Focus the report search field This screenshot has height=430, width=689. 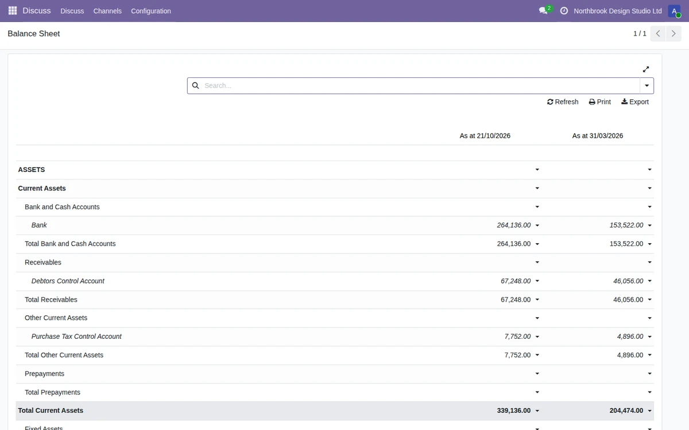421,85
